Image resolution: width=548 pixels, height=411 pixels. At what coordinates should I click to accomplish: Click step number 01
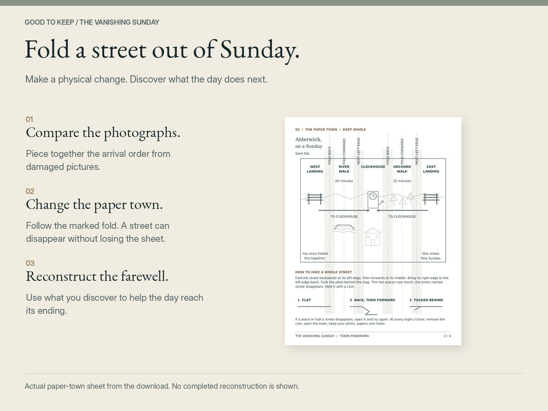(x=29, y=119)
